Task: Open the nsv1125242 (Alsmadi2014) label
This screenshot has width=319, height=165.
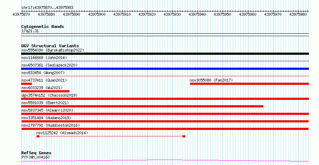Action: [x=62, y=133]
